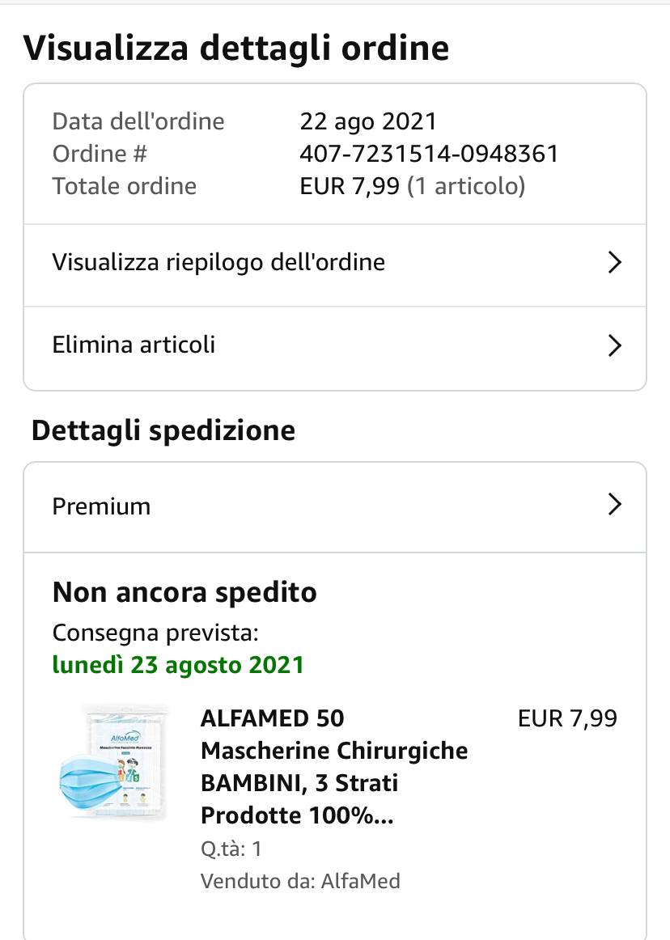
Task: Click Visualizza dettagli ordine page title
Action: click(236, 49)
